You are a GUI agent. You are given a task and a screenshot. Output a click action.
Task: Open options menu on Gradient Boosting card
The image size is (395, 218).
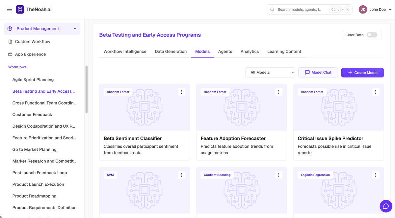tap(279, 175)
